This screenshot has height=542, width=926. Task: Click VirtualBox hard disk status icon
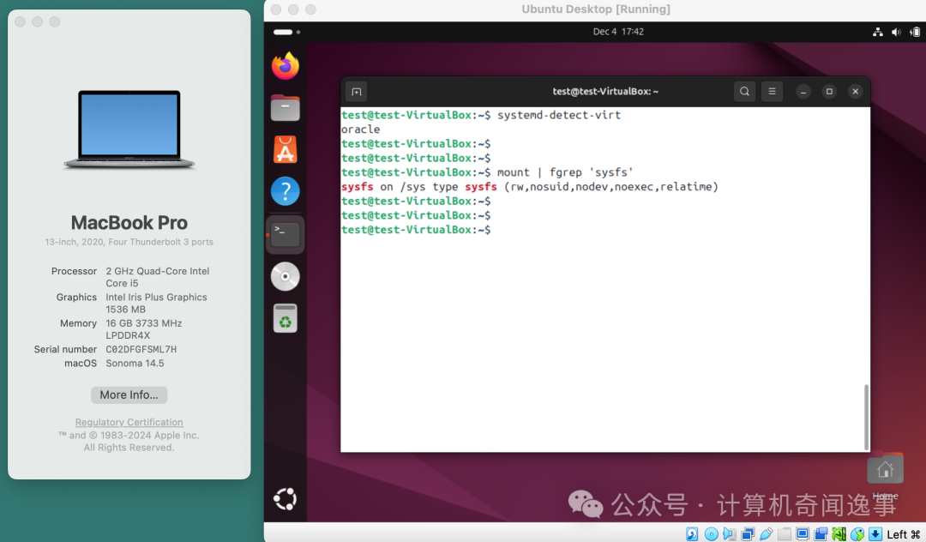[692, 534]
